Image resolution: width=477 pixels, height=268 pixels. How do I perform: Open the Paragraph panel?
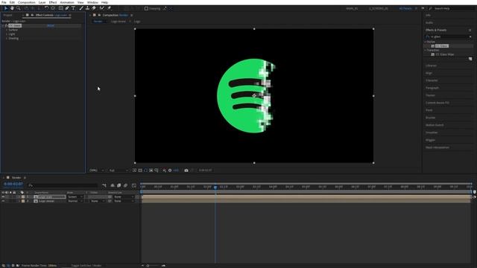[432, 88]
